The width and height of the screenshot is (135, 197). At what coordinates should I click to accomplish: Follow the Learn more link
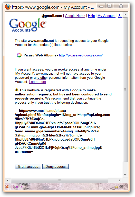click(x=37, y=82)
